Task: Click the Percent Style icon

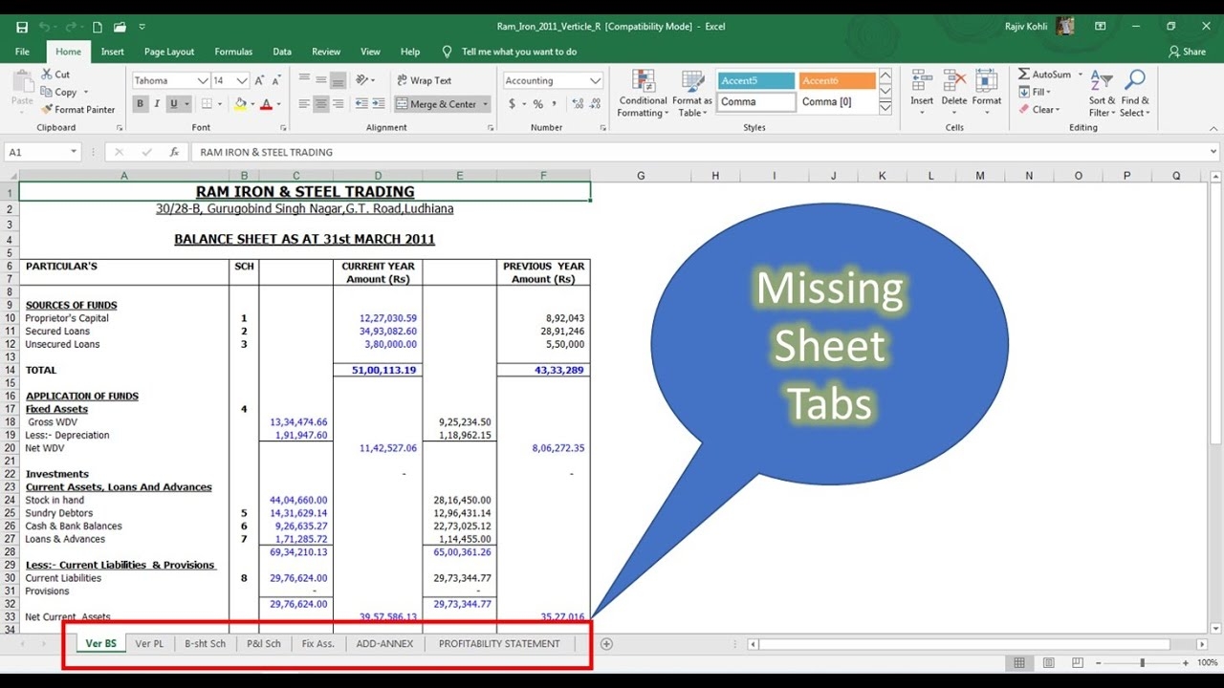Action: pyautogui.click(x=538, y=104)
